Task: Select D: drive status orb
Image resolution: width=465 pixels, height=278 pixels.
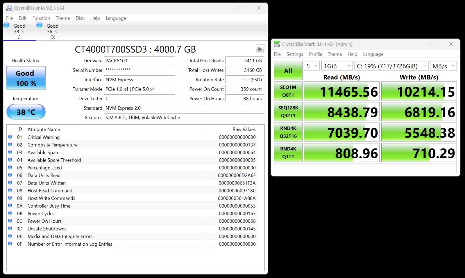Action: (x=40, y=25)
